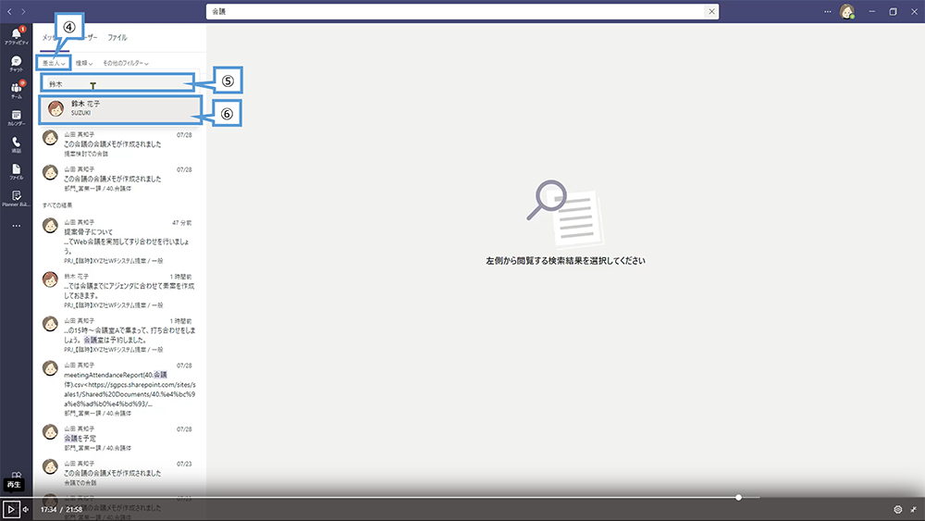Switch to the Messages (メッセージ) results tab
The width and height of the screenshot is (925, 521).
click(x=50, y=37)
